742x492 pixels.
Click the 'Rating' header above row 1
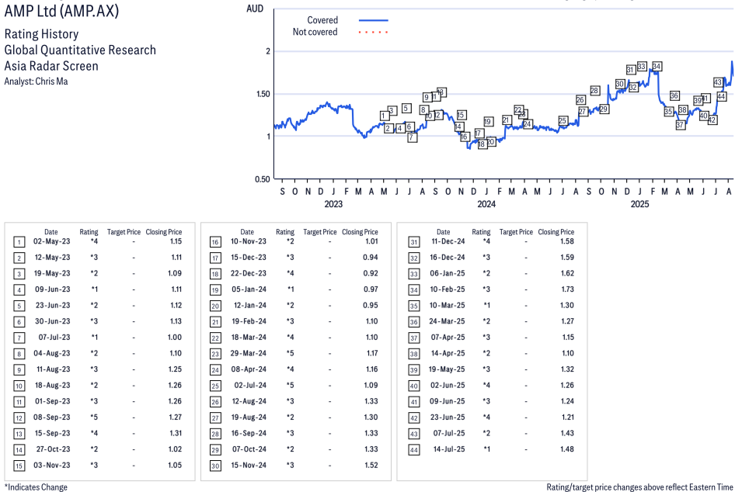89,232
